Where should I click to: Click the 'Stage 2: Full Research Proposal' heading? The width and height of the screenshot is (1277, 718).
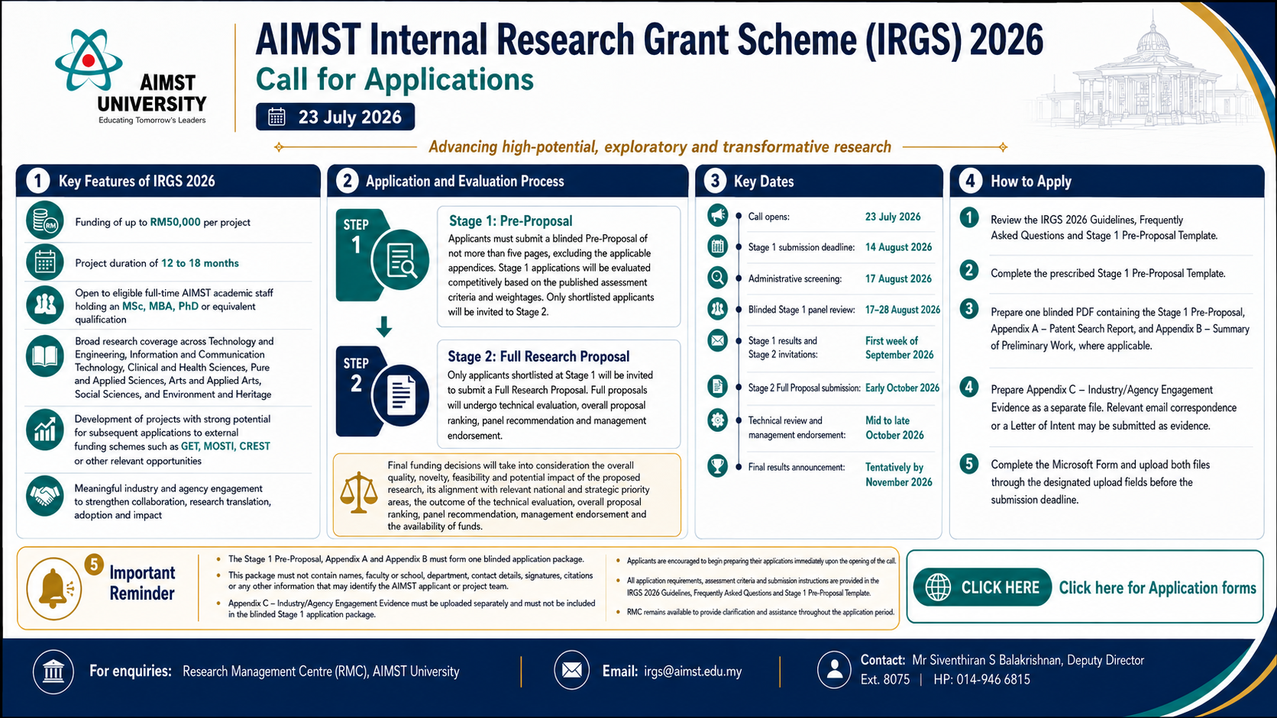pos(538,356)
